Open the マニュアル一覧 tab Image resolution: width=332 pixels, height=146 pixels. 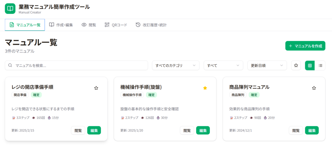click(25, 25)
